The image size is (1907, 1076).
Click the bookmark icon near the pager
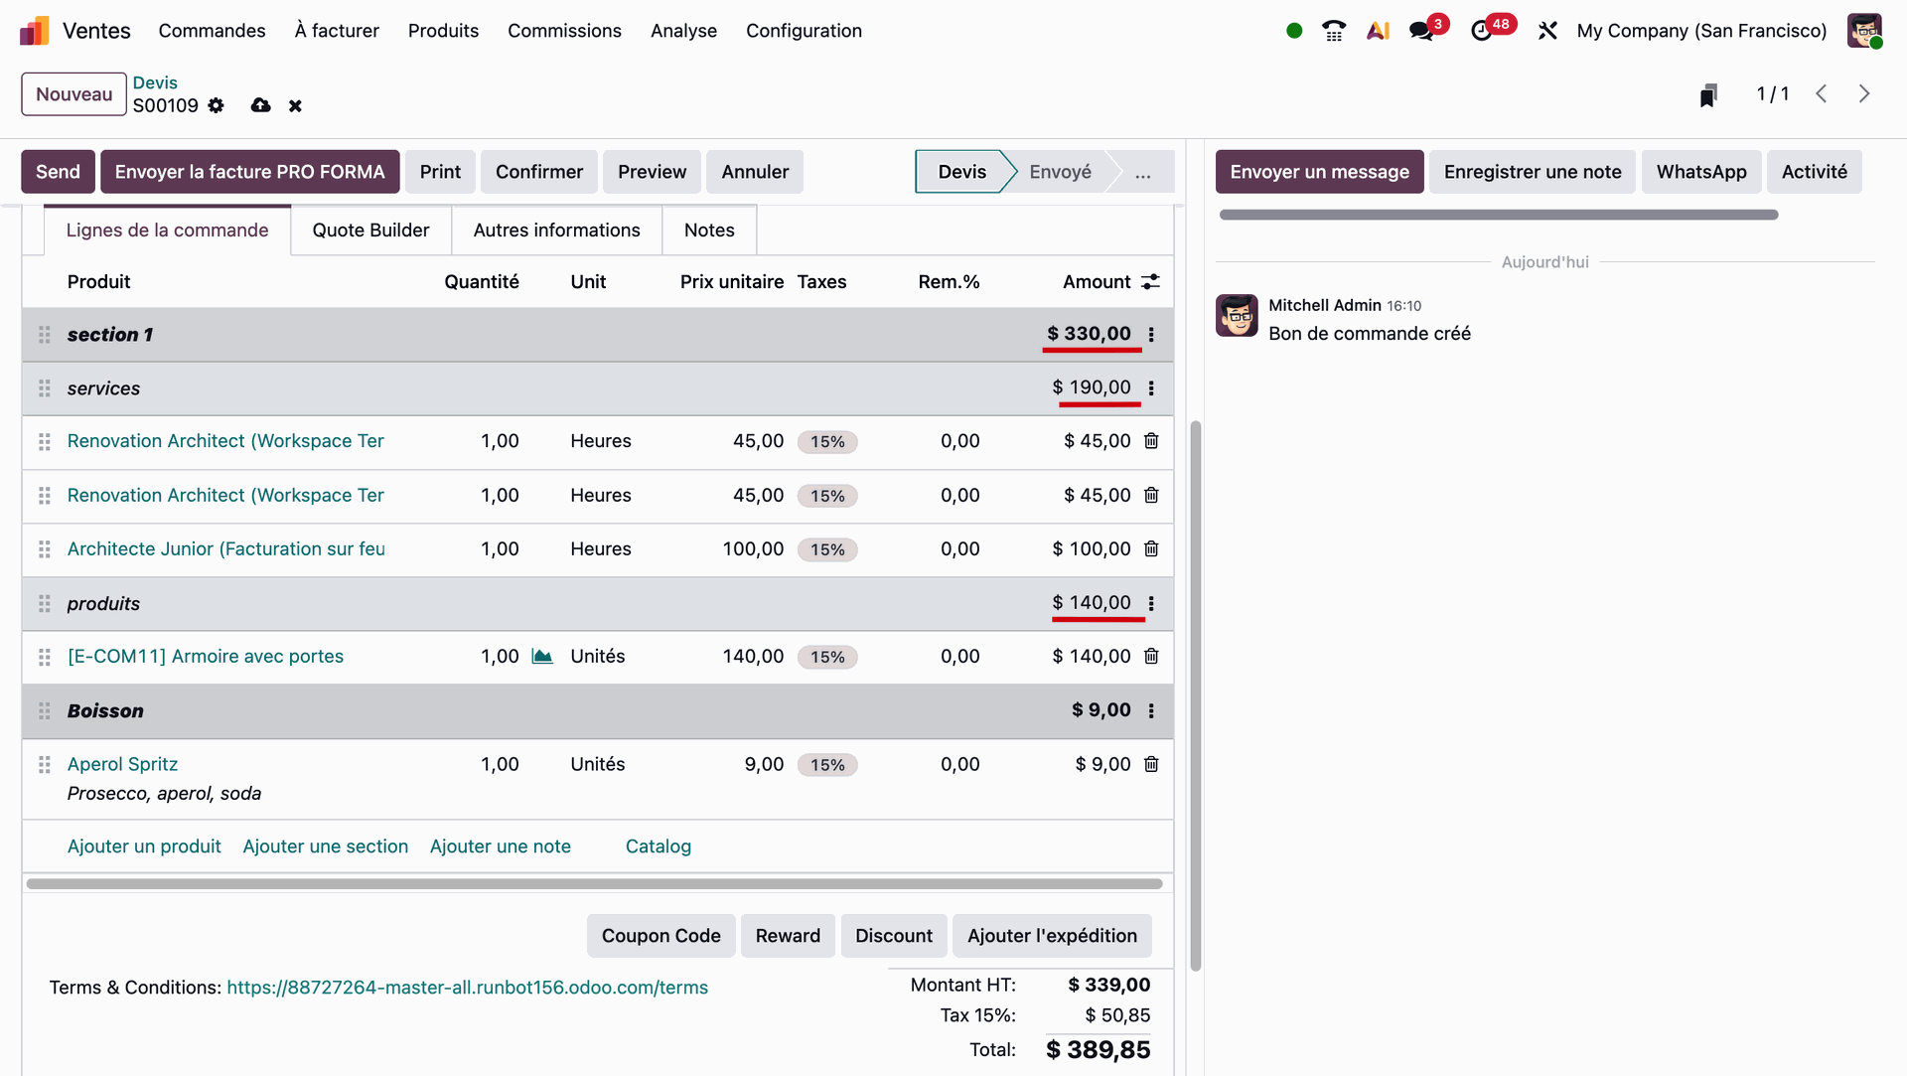1707,95
